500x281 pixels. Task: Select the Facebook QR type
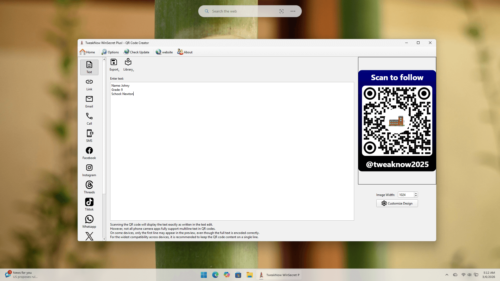point(89,153)
